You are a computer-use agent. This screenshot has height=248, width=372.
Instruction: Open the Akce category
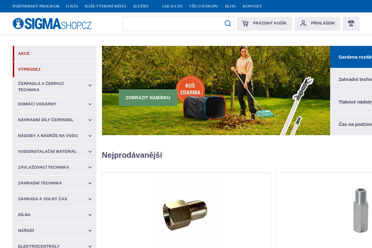coord(55,54)
